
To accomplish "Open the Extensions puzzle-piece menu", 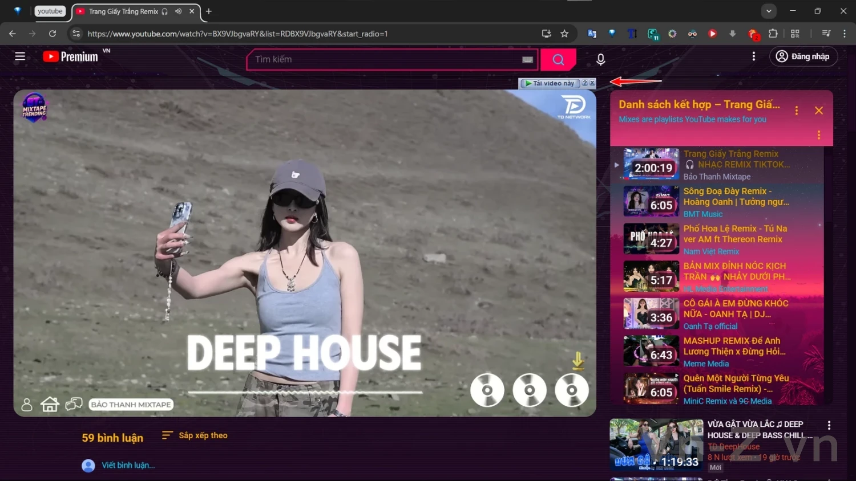I will coord(773,34).
